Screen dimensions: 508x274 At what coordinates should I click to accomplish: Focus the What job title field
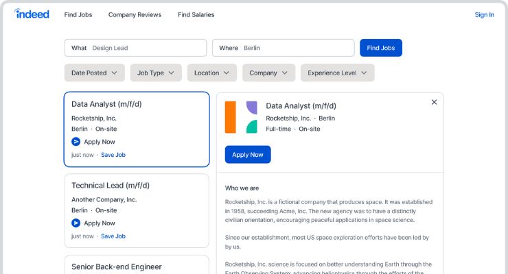[135, 48]
